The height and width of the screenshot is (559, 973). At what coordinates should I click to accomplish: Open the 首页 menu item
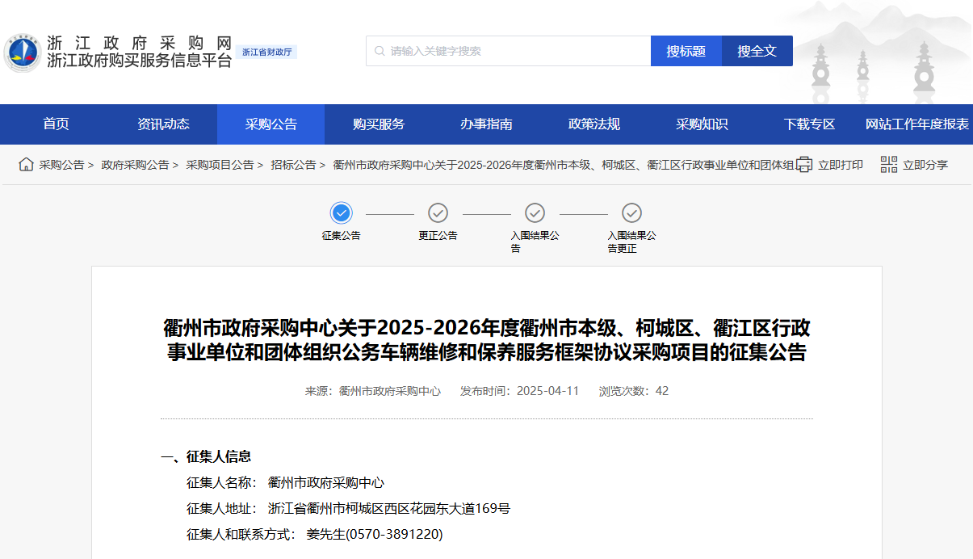[x=57, y=124]
